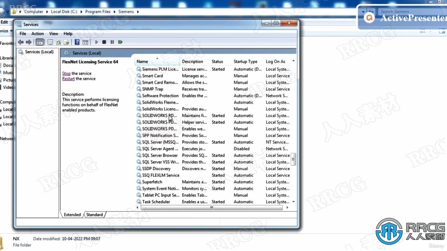
Task: Click the Pause Service toolbar icon
Action: [112, 42]
